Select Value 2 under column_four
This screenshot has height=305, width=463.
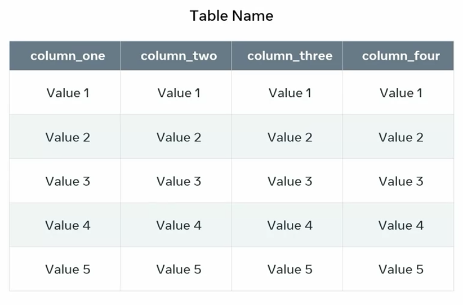pos(400,137)
